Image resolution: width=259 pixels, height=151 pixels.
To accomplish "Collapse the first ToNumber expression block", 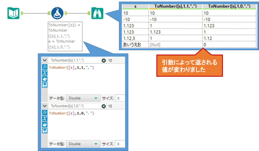I will (45, 60).
